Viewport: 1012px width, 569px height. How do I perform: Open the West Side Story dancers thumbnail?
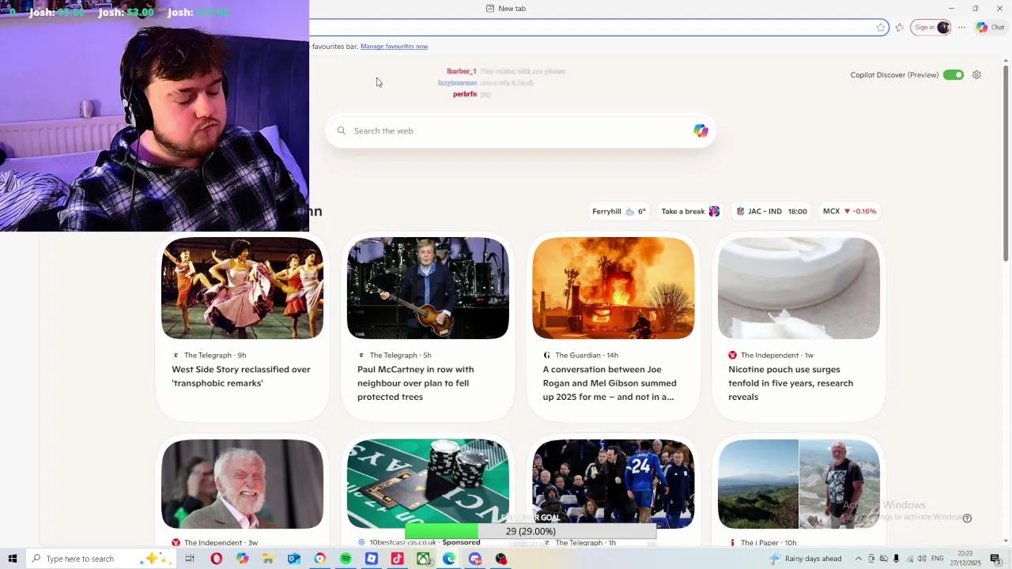pos(242,288)
